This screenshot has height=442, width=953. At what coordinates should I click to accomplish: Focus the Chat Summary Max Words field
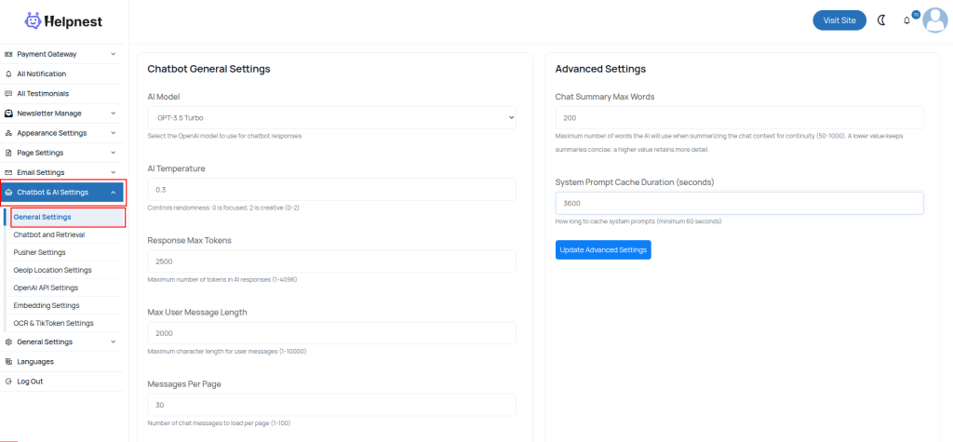click(739, 117)
